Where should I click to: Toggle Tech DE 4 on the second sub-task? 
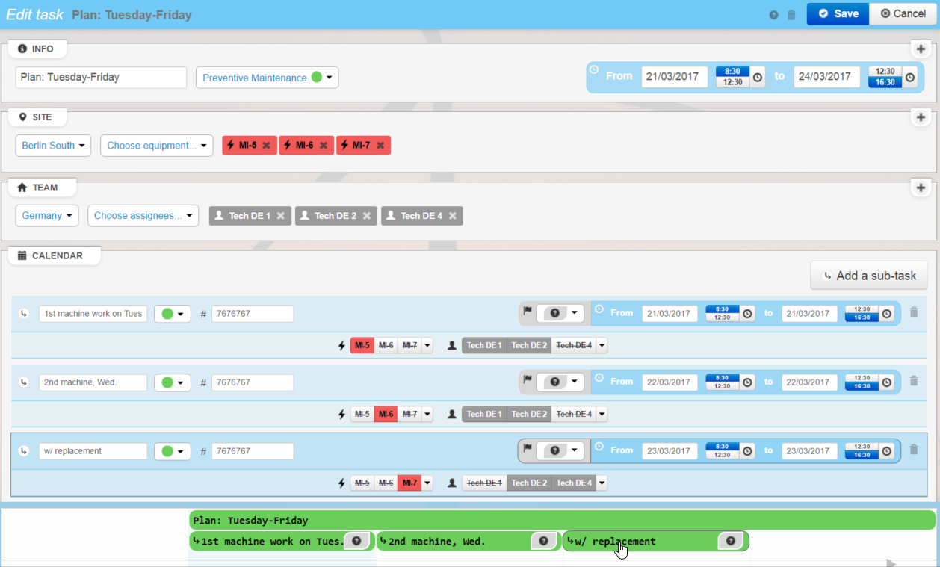coord(575,414)
